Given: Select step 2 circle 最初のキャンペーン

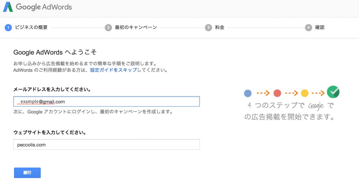Looking at the screenshot, I should tap(108, 28).
